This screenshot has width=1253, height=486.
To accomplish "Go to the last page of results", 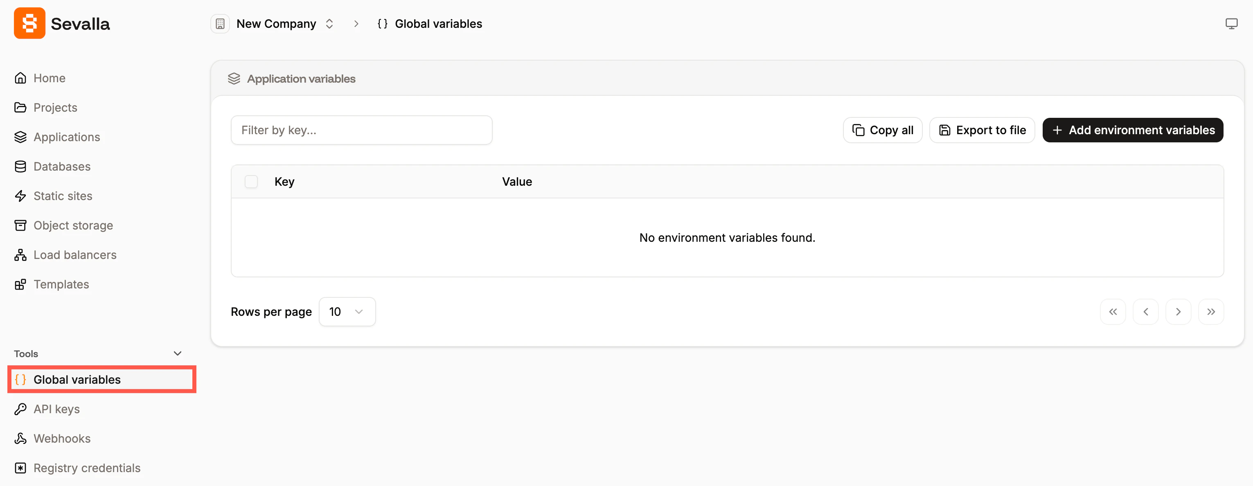I will (x=1211, y=311).
